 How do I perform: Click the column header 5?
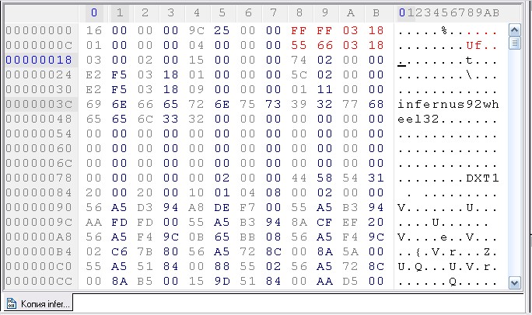click(x=222, y=13)
